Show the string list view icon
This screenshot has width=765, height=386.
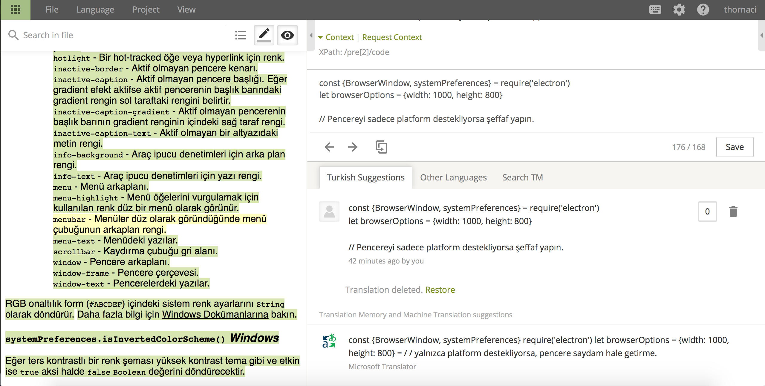tap(241, 35)
